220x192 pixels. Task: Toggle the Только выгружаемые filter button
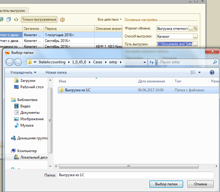(x=39, y=19)
